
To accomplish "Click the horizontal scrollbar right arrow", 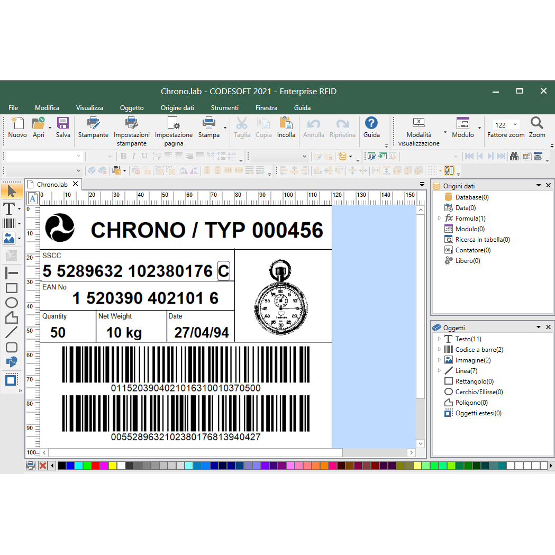I will click(411, 452).
